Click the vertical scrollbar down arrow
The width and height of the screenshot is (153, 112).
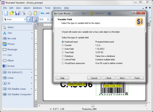click(149, 103)
